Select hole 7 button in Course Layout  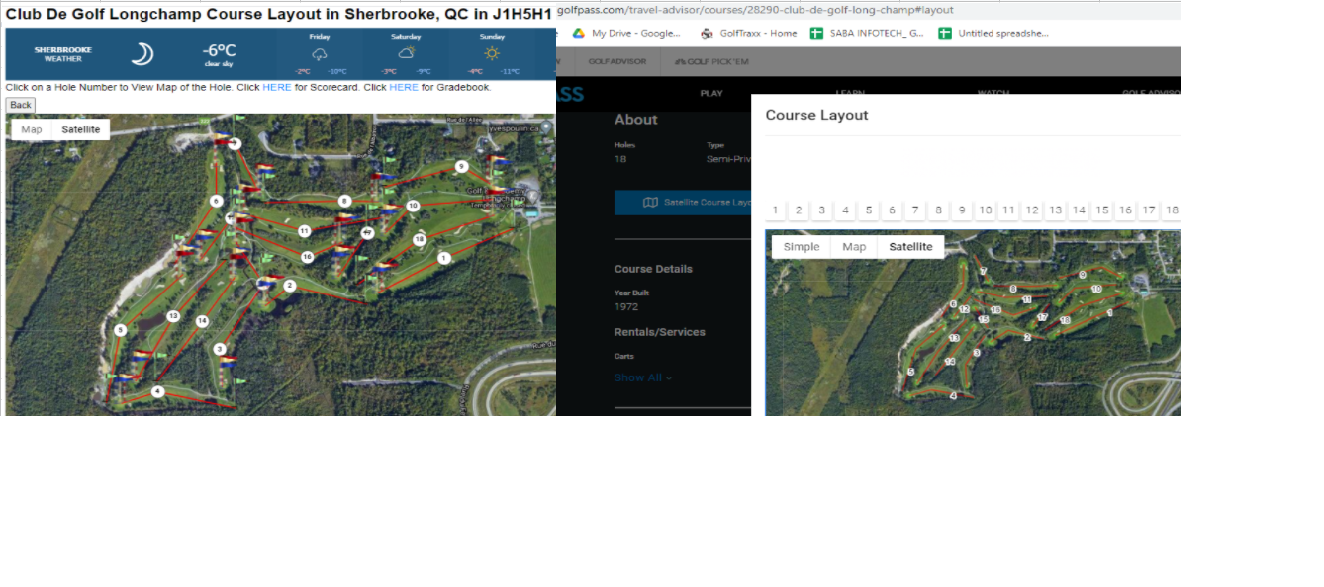tap(915, 210)
